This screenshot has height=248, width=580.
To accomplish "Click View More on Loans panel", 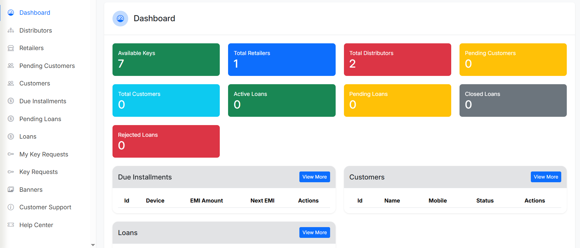I will click(314, 233).
